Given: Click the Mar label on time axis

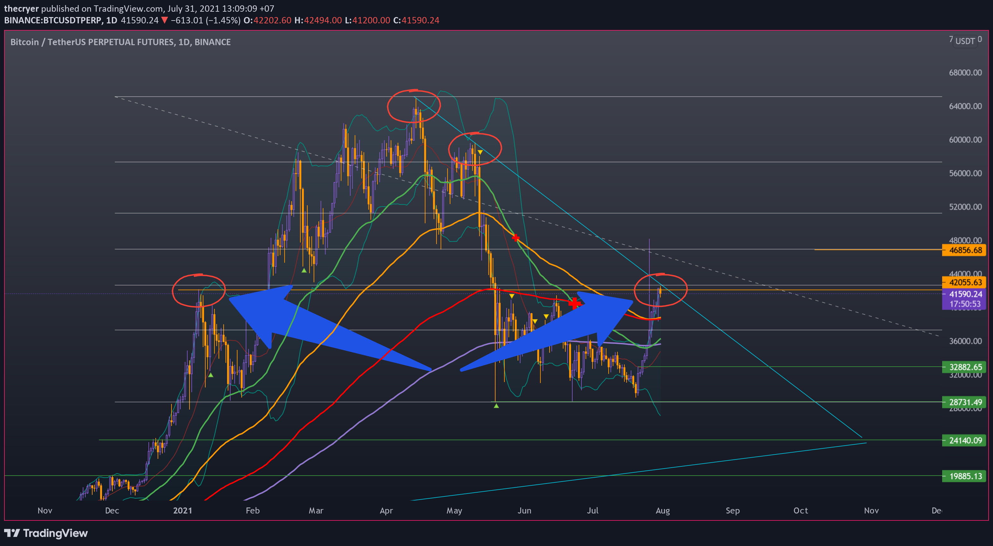Looking at the screenshot, I should pos(316,511).
